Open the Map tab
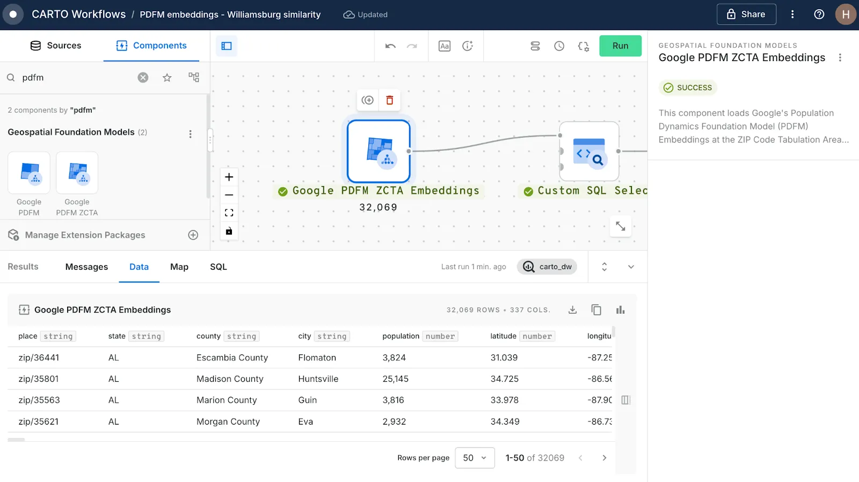This screenshot has height=482, width=859. coord(179,267)
